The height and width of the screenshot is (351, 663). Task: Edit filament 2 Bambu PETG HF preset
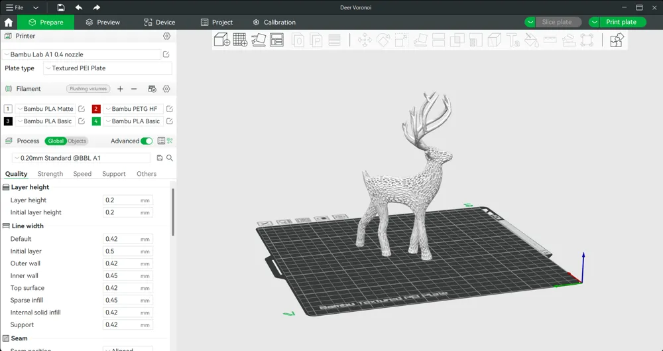pyautogui.click(x=170, y=109)
